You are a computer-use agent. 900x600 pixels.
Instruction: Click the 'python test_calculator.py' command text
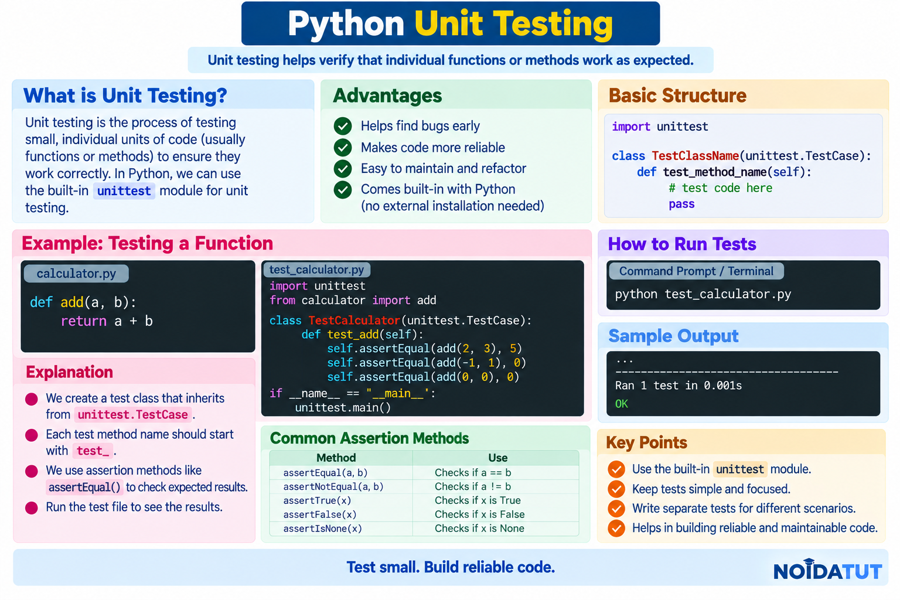click(x=703, y=294)
